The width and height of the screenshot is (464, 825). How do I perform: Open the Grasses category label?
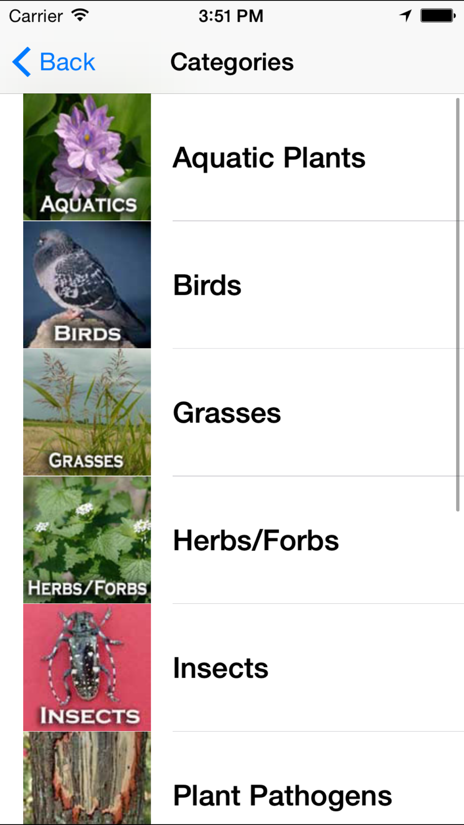227,413
